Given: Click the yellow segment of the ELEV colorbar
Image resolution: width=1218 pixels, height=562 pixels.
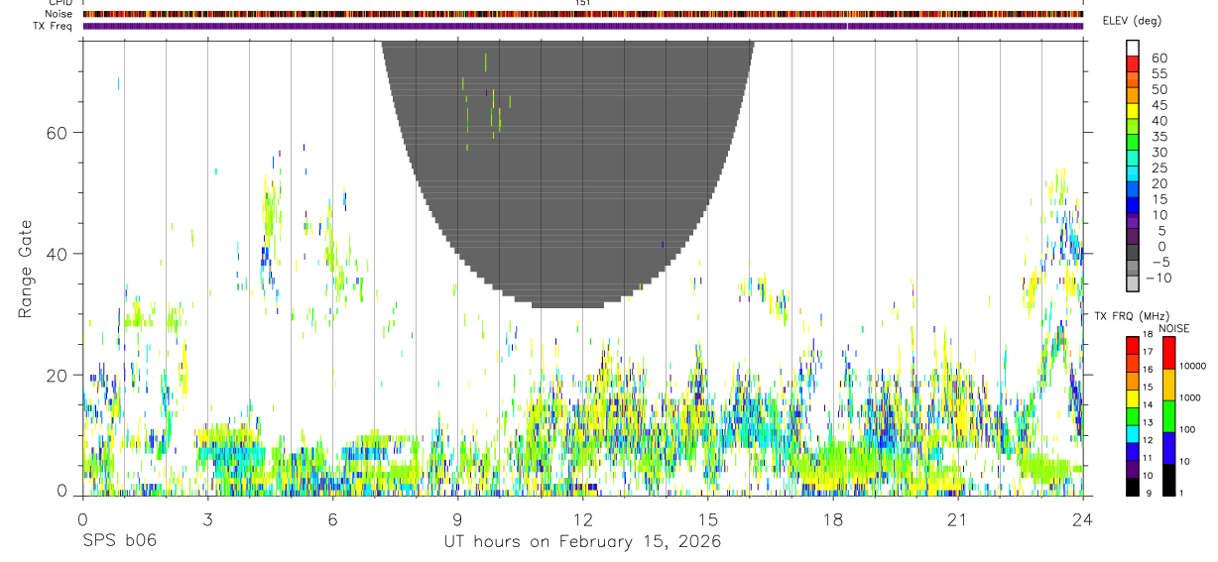Looking at the screenshot, I should coord(1132,112).
